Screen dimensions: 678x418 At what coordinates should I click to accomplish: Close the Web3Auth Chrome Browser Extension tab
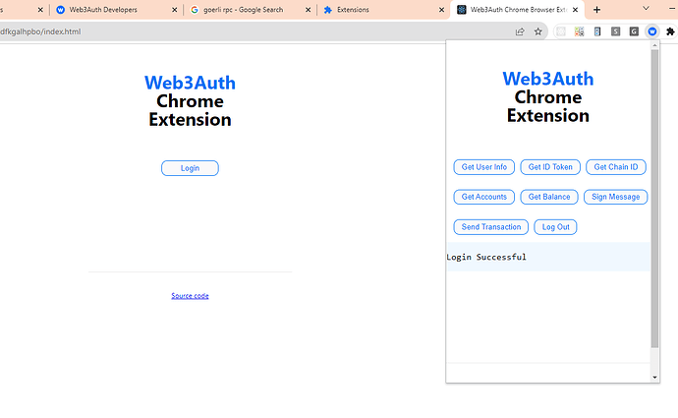tap(575, 10)
